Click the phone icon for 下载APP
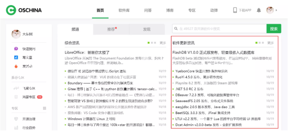This screenshot has width=289, height=140. pyautogui.click(x=235, y=10)
